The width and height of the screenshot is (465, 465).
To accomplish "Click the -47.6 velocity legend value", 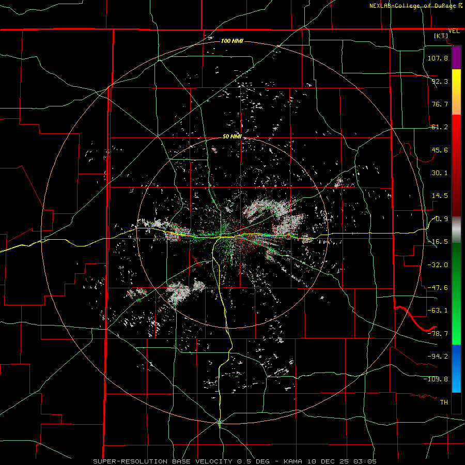I will click(438, 288).
